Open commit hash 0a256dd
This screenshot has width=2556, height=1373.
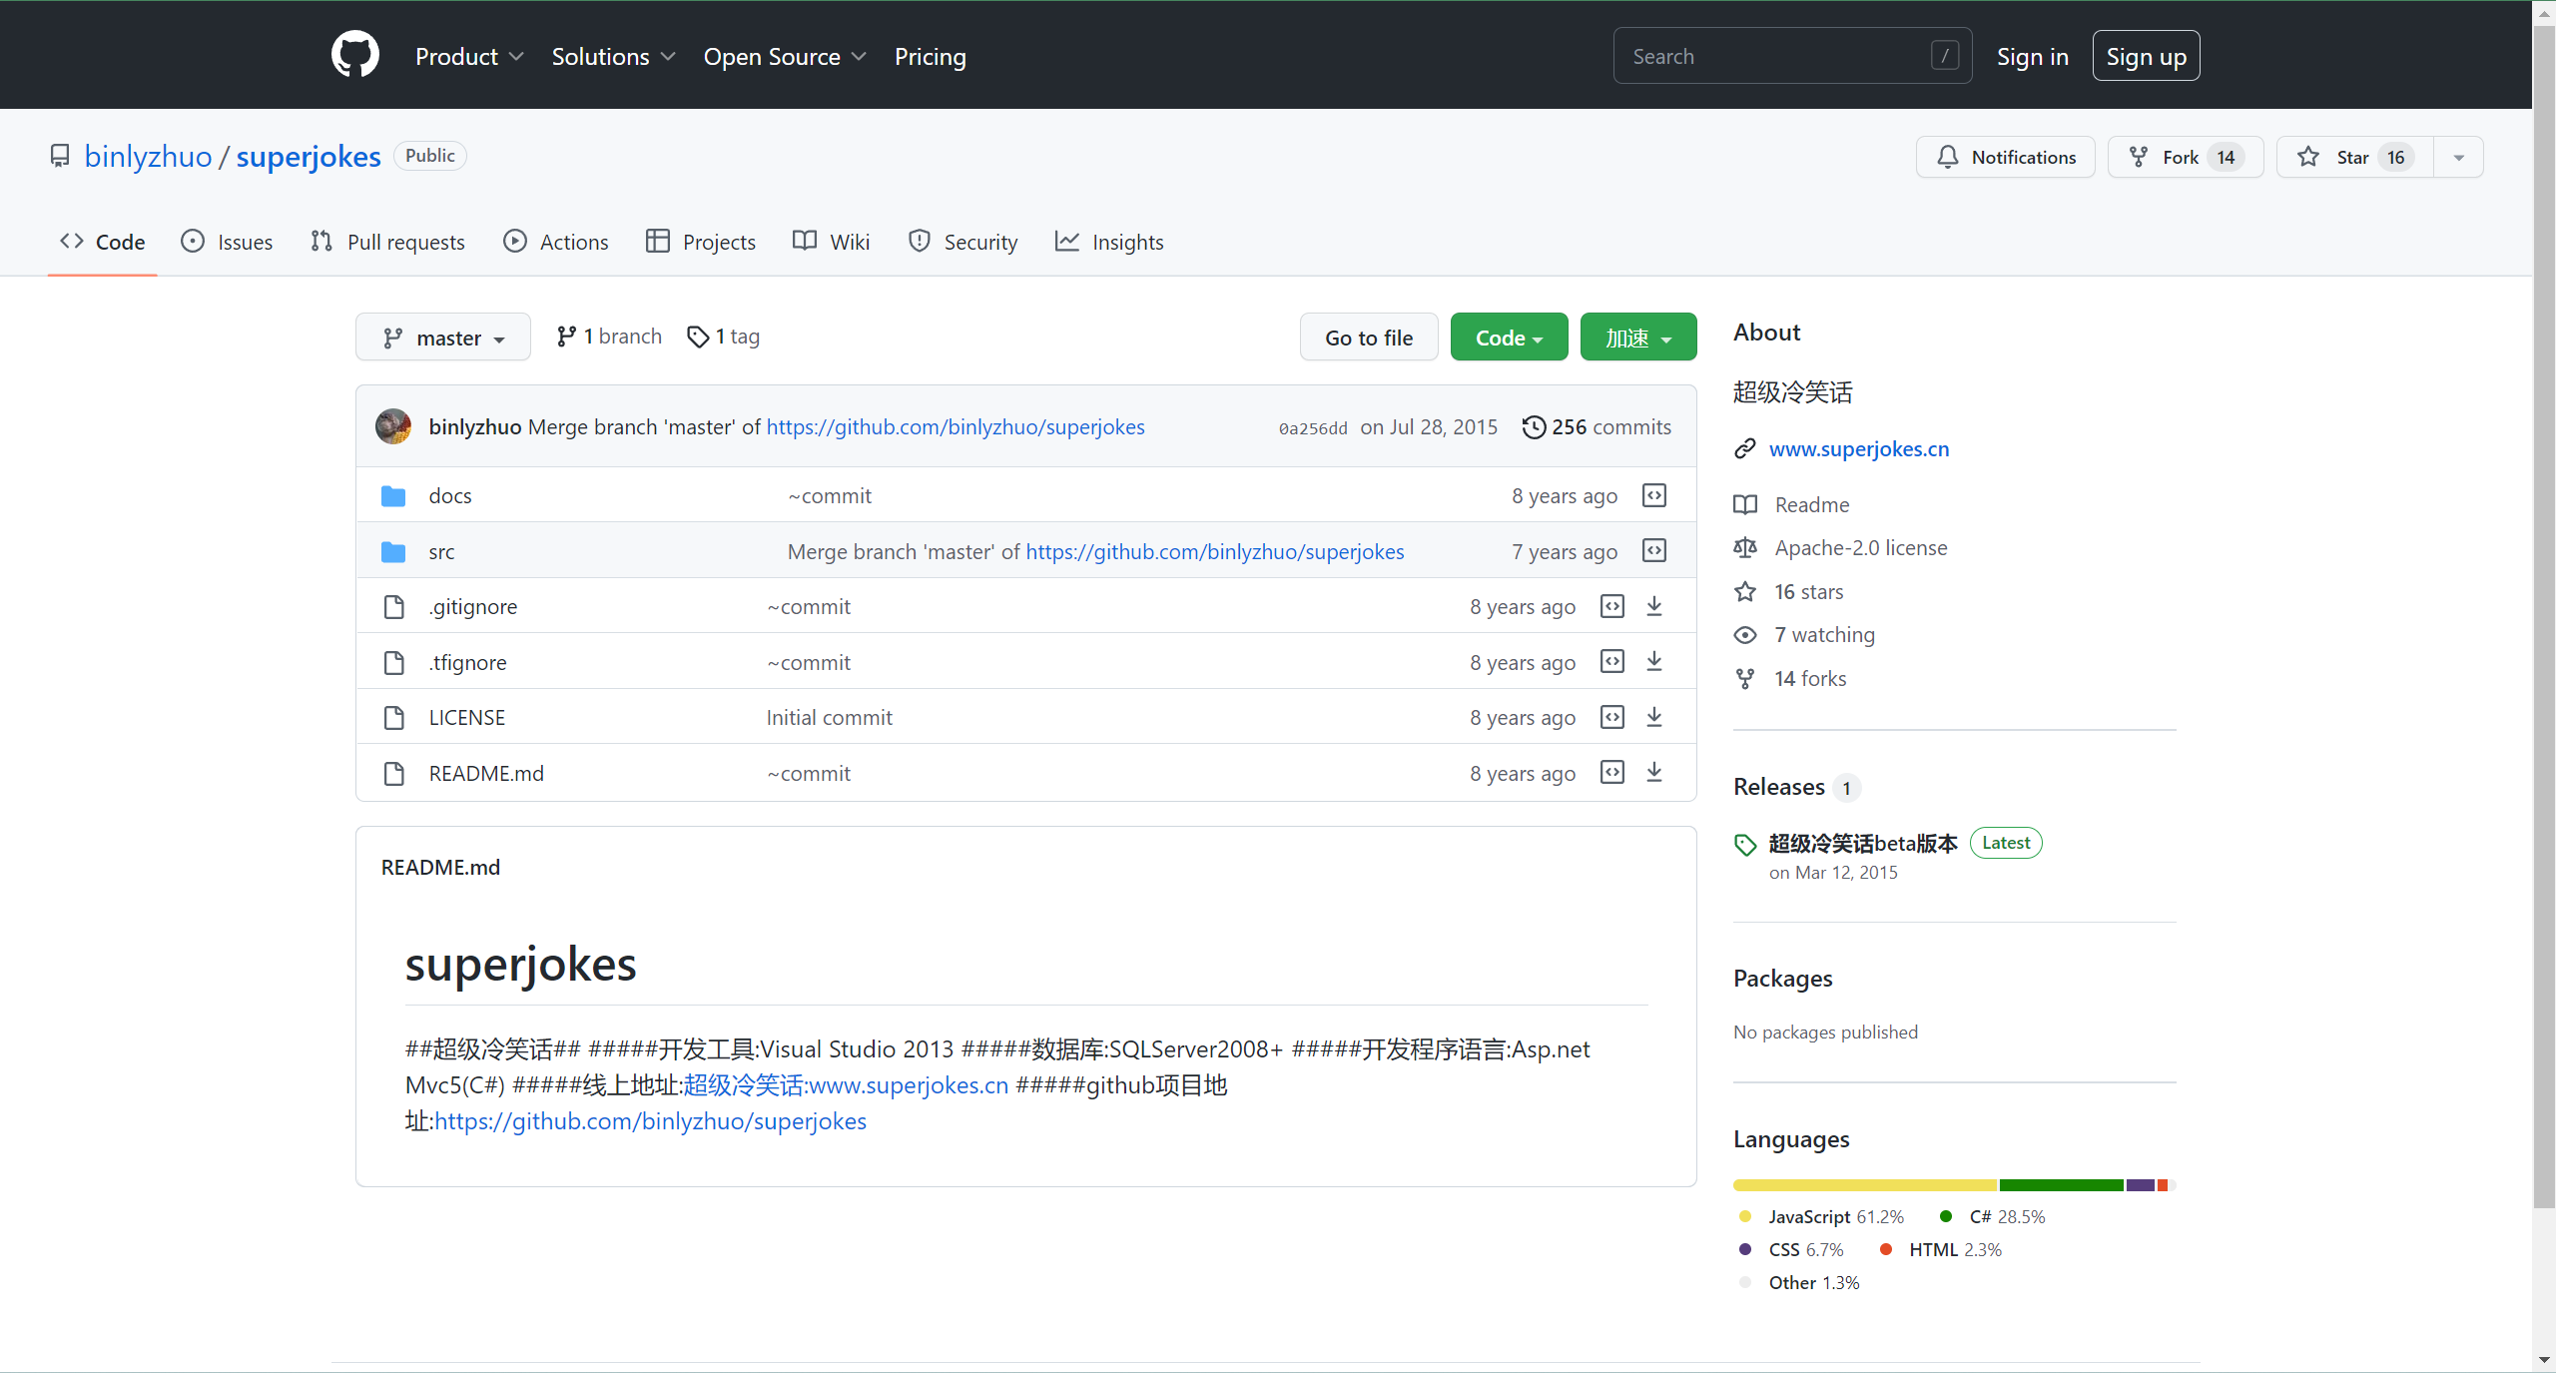(1313, 428)
